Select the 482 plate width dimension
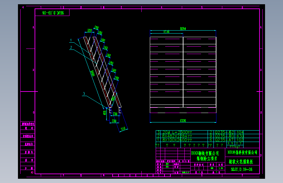 click(113, 99)
